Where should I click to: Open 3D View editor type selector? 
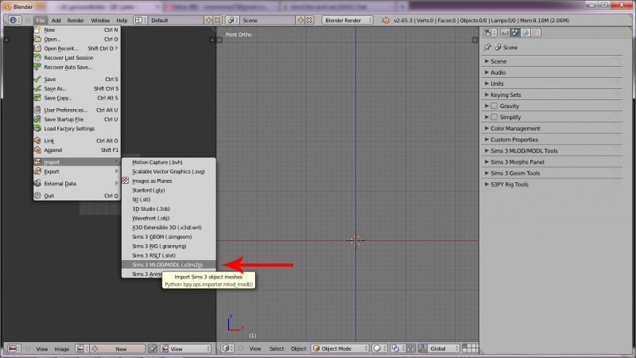tap(227, 348)
